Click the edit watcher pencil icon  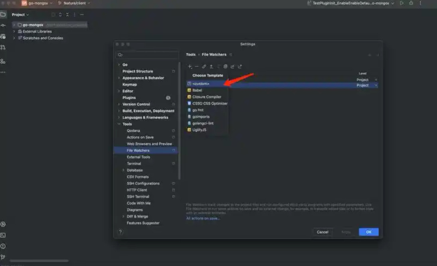click(204, 67)
